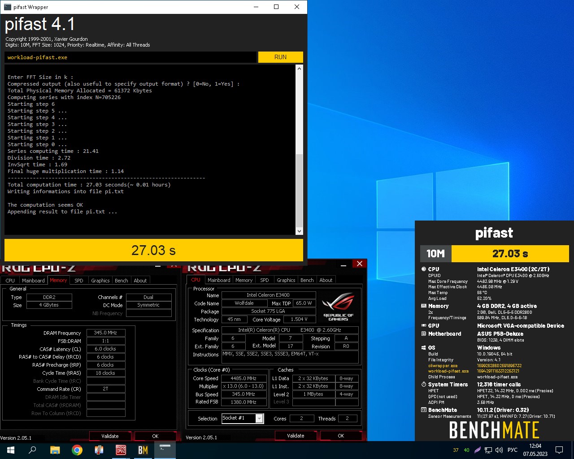Click OK in the left CPU-Z Memory window

coord(155,436)
